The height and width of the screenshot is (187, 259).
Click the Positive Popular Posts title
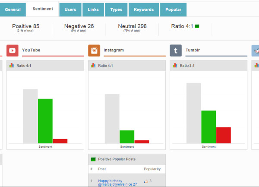tap(117, 159)
